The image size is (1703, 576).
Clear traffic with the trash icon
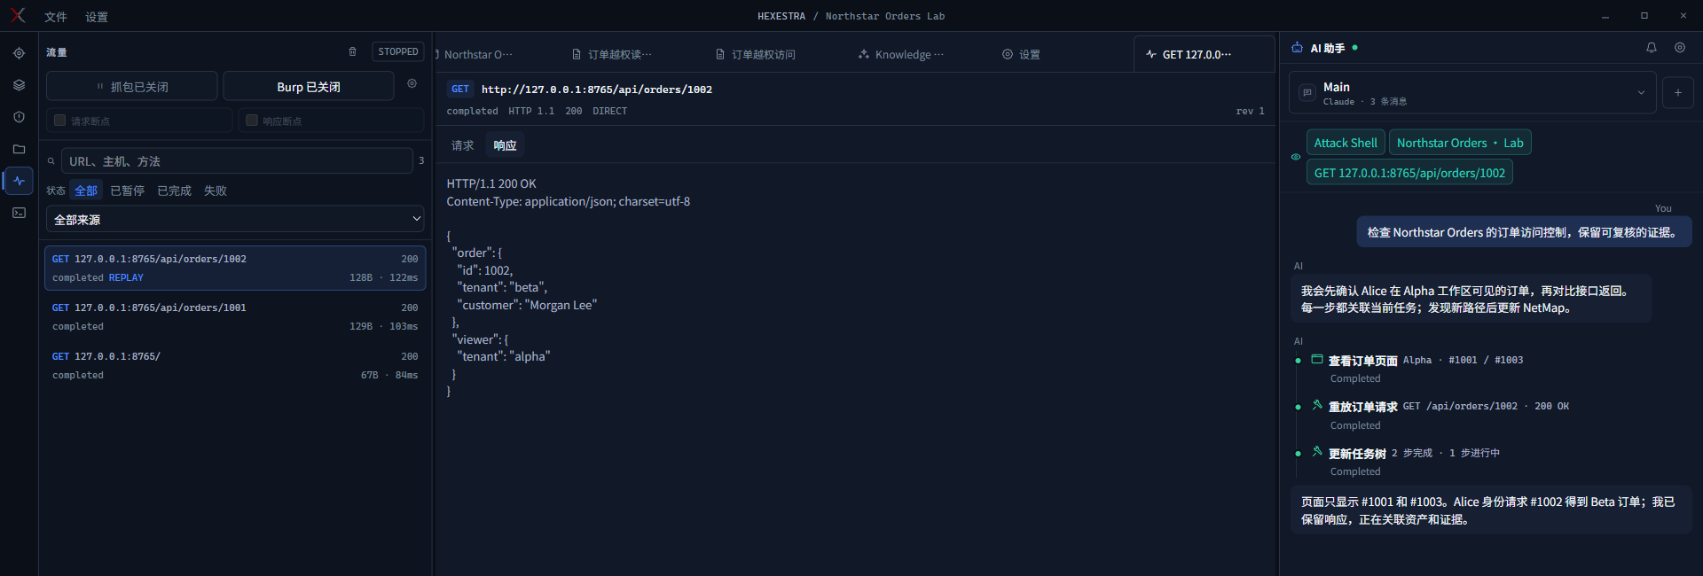352,51
